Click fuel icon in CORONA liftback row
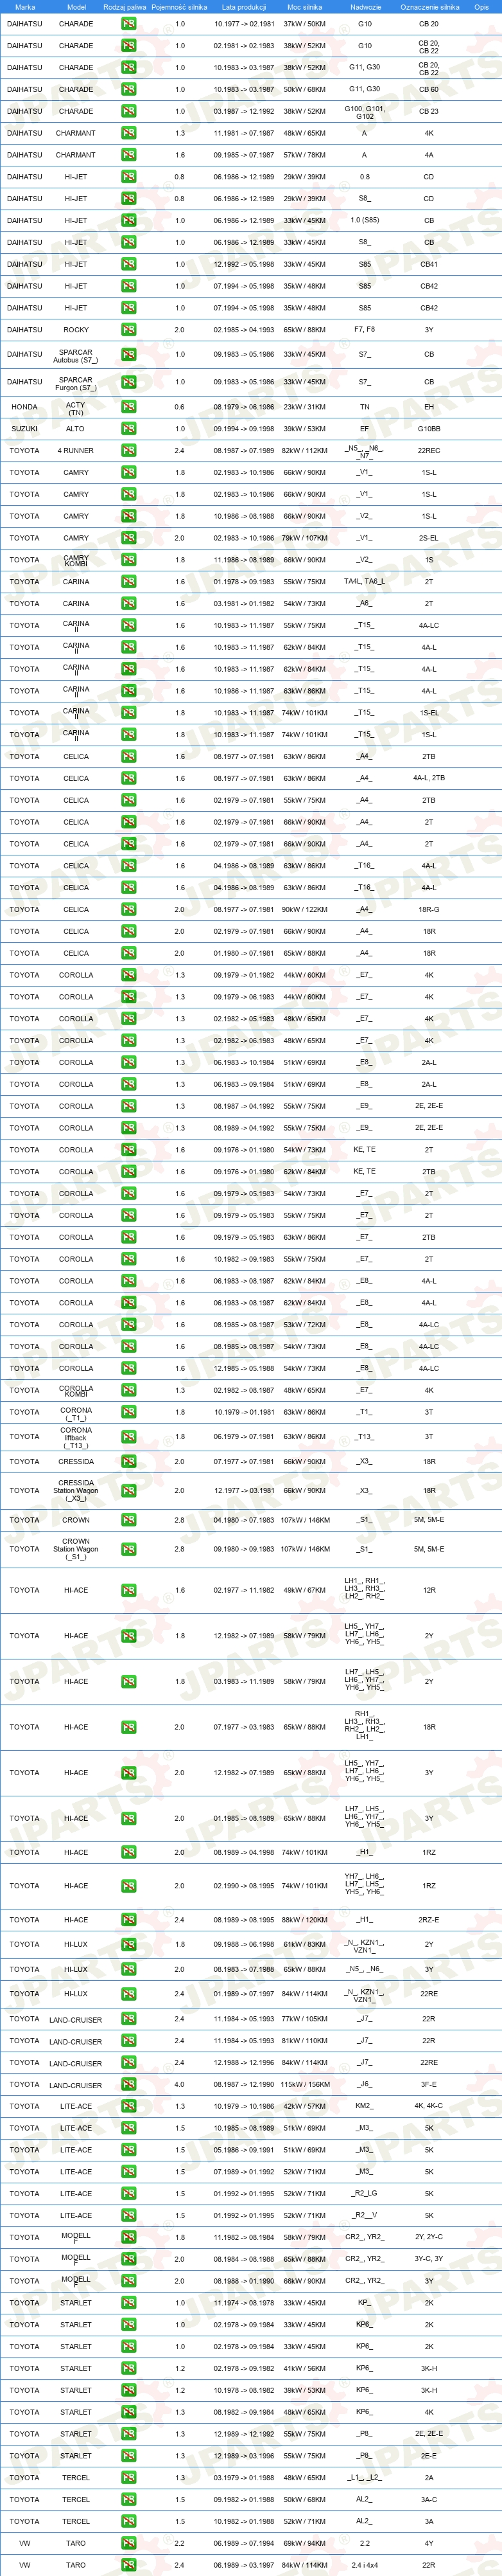This screenshot has height=2576, width=502. [129, 1437]
